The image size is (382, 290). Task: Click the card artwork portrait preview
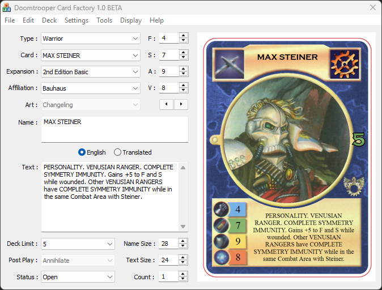[x=287, y=140]
